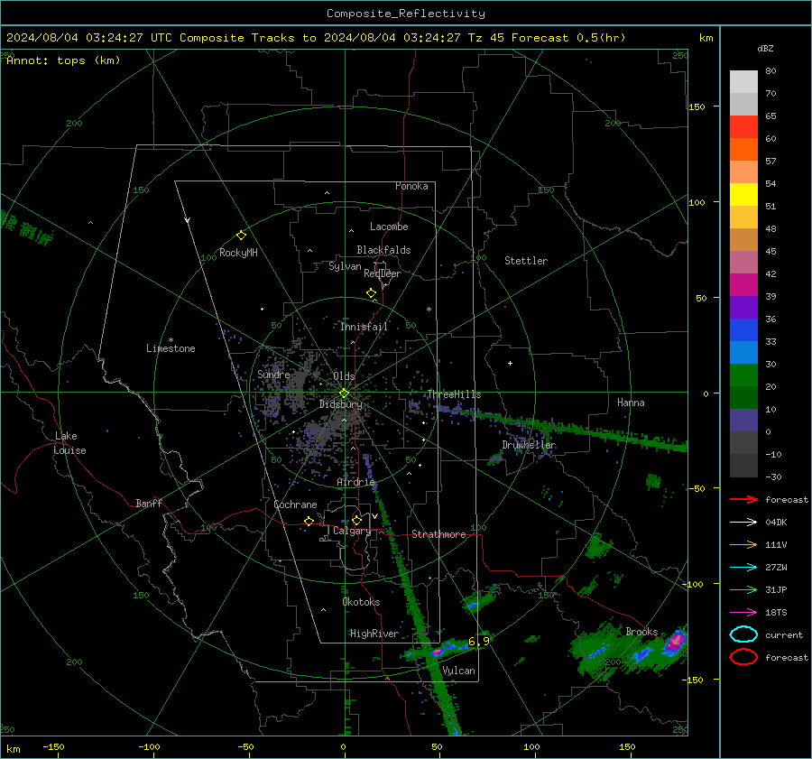Click the cyan 27ZW arrow legend icon

click(x=743, y=568)
